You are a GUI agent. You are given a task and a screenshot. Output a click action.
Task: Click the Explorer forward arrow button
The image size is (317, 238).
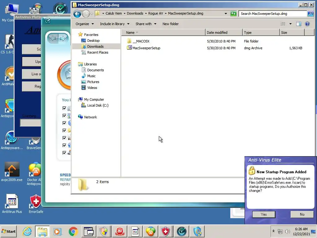pos(86,14)
